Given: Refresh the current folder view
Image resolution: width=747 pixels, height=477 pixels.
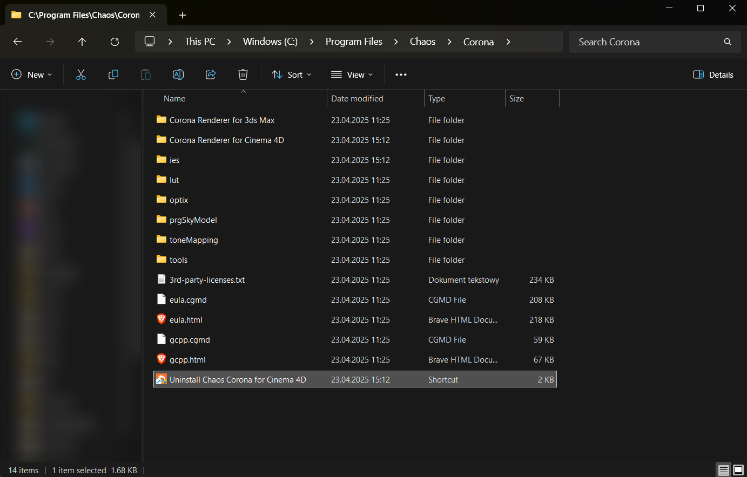Looking at the screenshot, I should tap(115, 42).
